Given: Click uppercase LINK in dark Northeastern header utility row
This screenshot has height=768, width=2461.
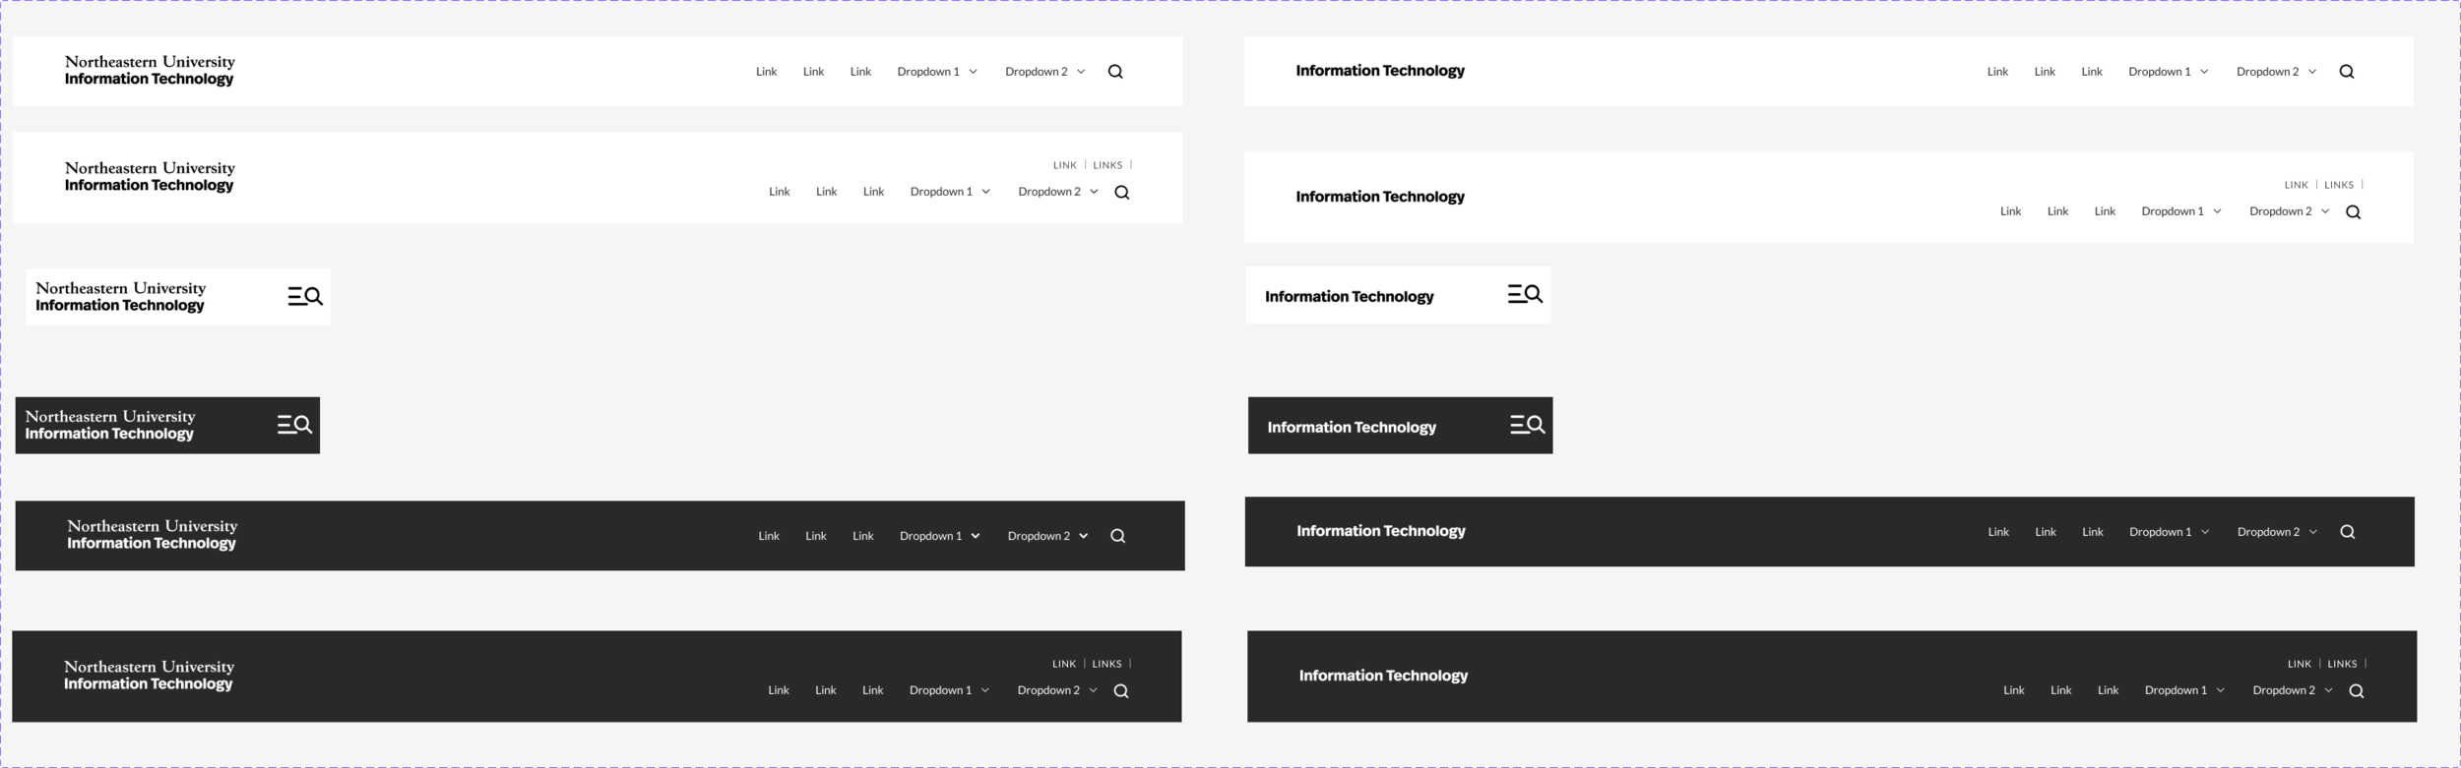Looking at the screenshot, I should click(1064, 664).
